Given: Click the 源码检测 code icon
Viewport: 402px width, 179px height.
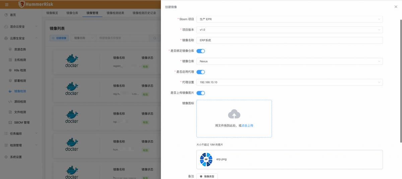Looking at the screenshot, I should point(10,102).
